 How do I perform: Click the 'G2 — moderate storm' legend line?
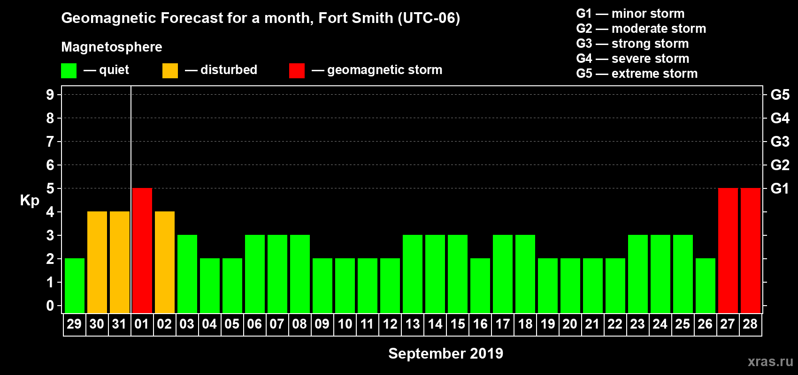point(641,29)
